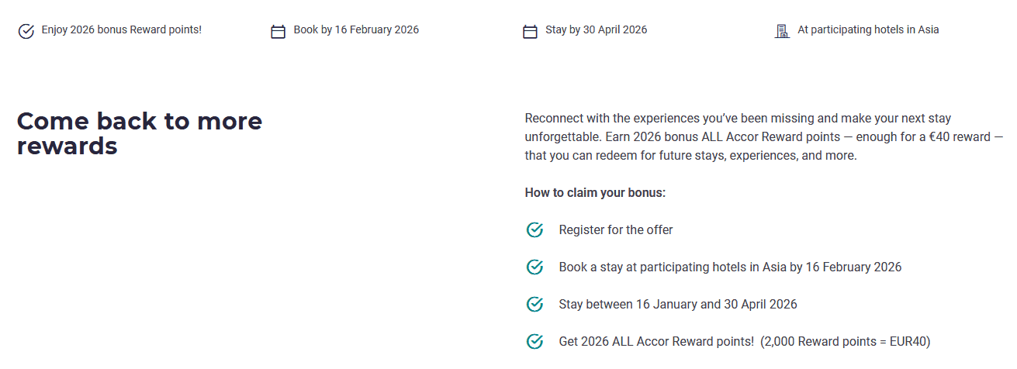Click the Stay by 30 April 2026 text
The width and height of the screenshot is (1017, 369).
(x=596, y=30)
